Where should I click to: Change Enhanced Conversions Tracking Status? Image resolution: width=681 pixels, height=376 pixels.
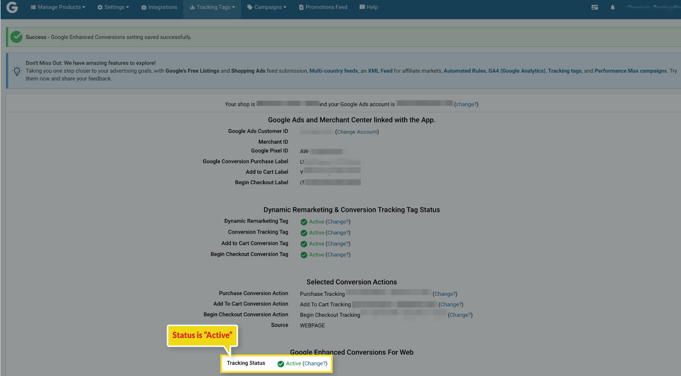tap(315, 364)
